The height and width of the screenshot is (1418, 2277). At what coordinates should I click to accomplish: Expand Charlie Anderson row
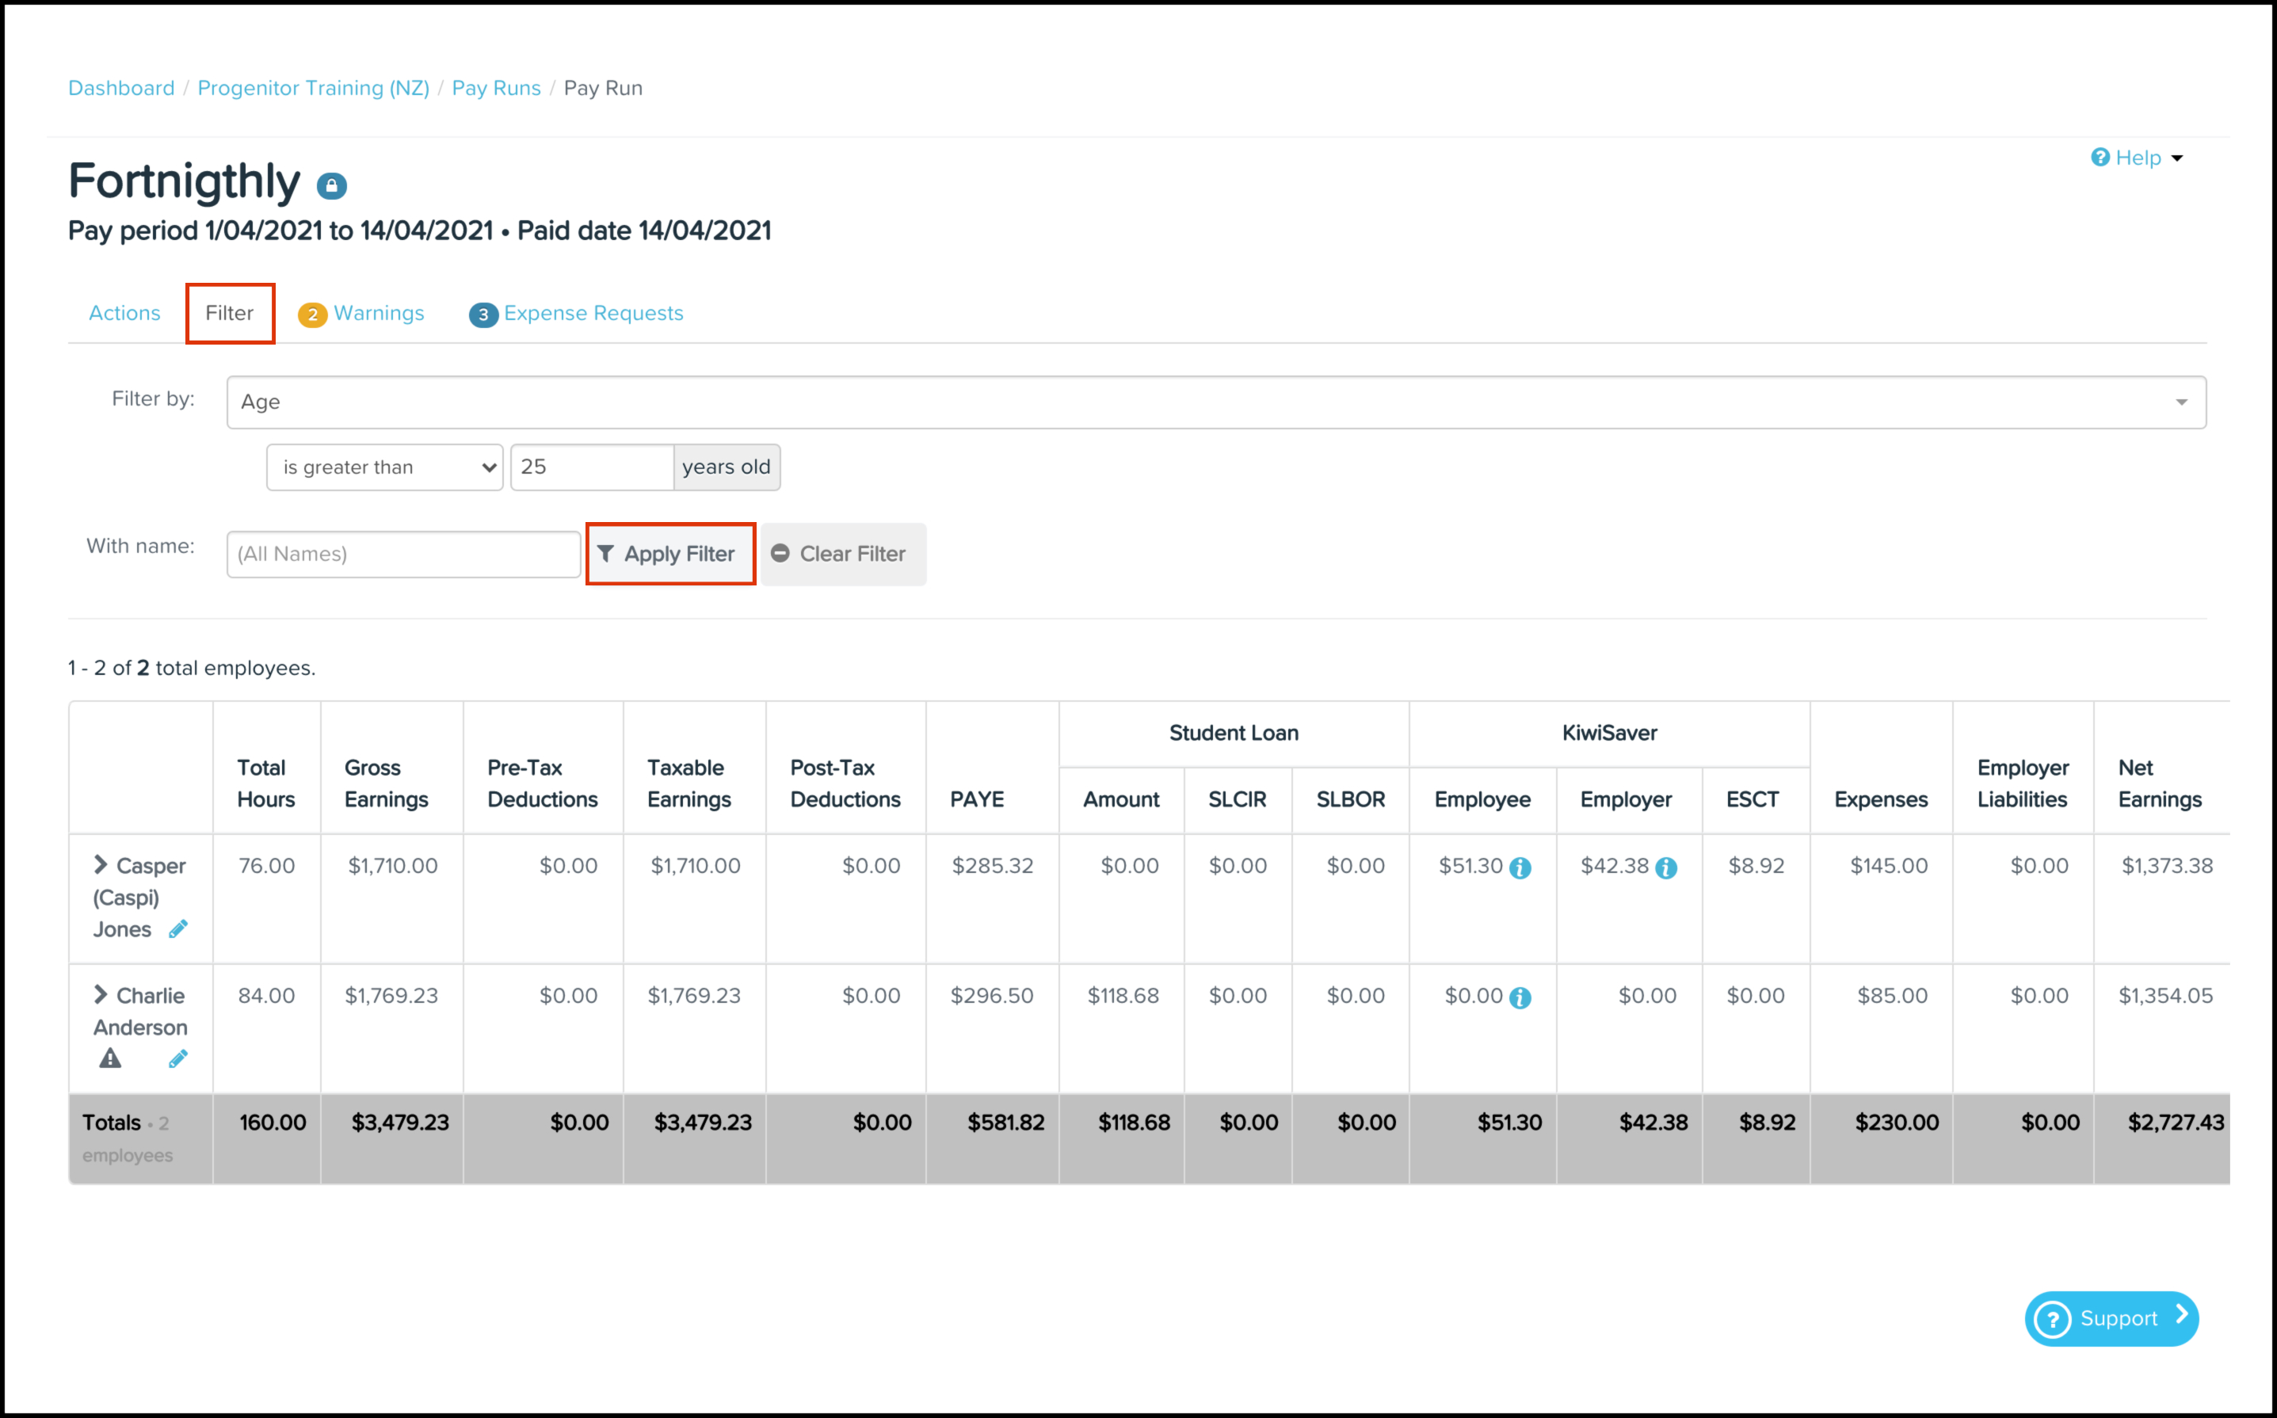coord(101,994)
